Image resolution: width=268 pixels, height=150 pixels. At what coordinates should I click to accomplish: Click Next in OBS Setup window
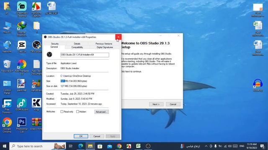click(x=156, y=104)
